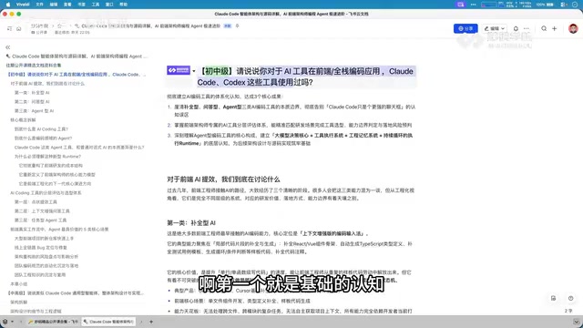Open the 文件 menu

point(39,5)
